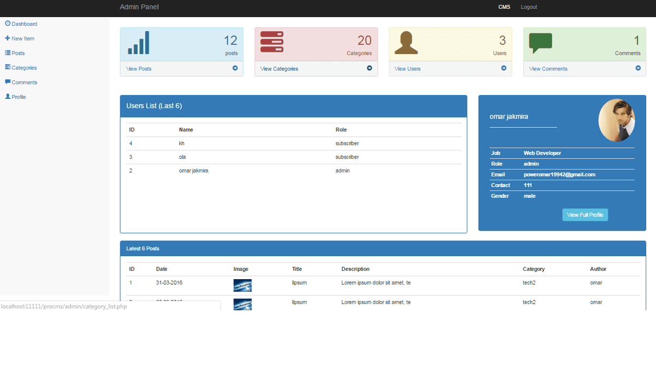The image size is (656, 378).
Task: Click the CMS link in the navbar
Action: [504, 7]
